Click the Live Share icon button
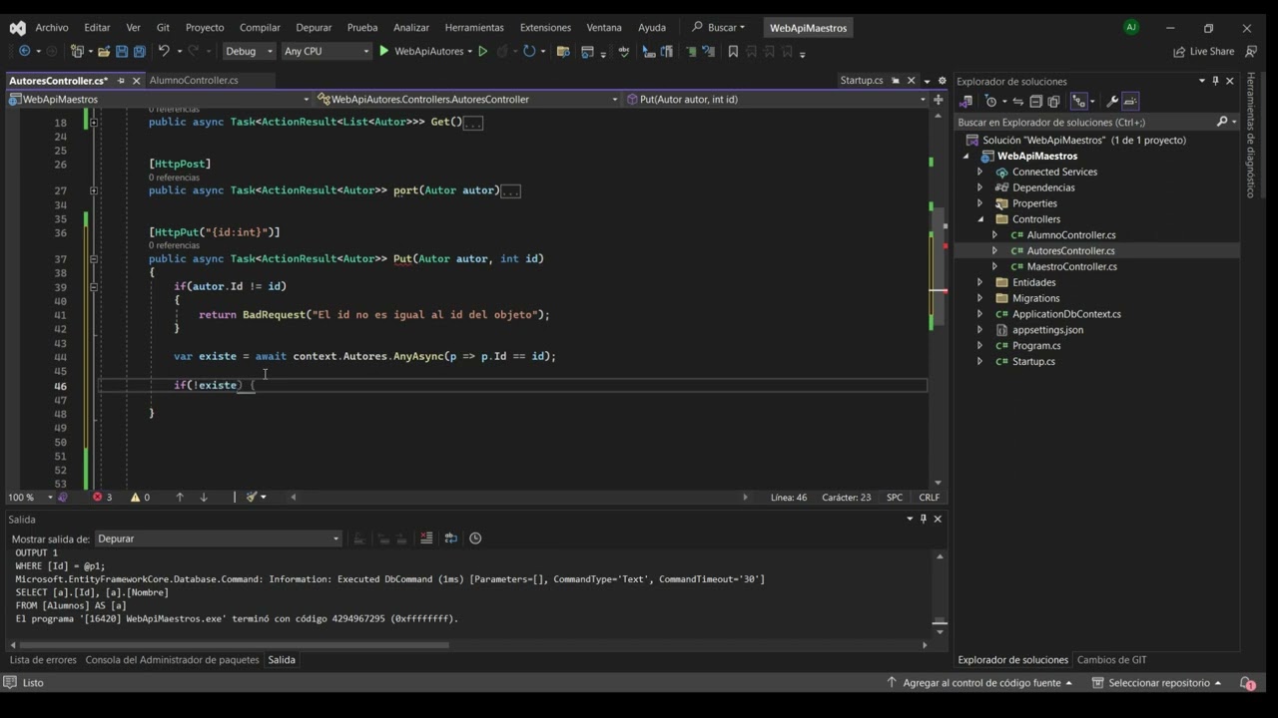This screenshot has height=718, width=1278. [x=1204, y=51]
